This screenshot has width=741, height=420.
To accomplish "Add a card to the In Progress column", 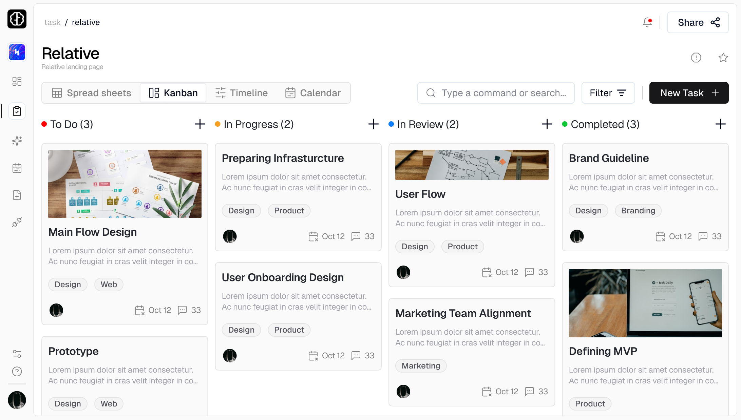I will (373, 124).
